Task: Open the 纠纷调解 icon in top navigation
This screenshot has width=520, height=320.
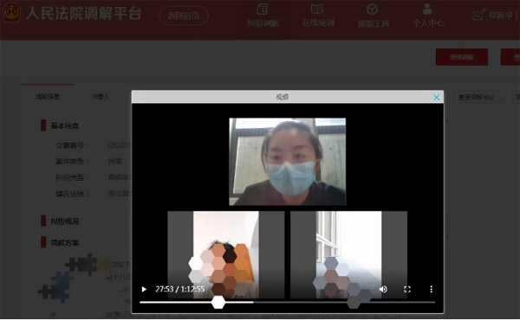Action: click(263, 9)
